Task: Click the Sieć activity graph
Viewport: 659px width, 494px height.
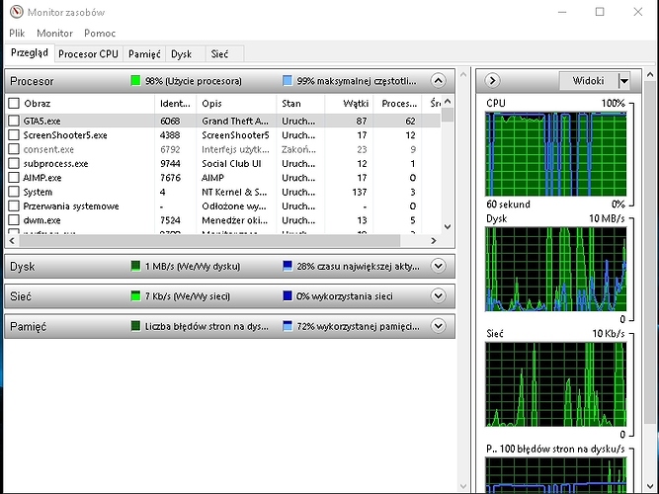Action: pyautogui.click(x=555, y=384)
